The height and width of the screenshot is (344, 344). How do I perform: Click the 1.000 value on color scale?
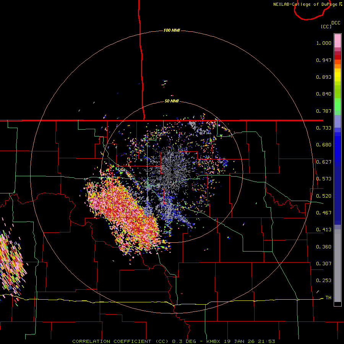tap(324, 43)
